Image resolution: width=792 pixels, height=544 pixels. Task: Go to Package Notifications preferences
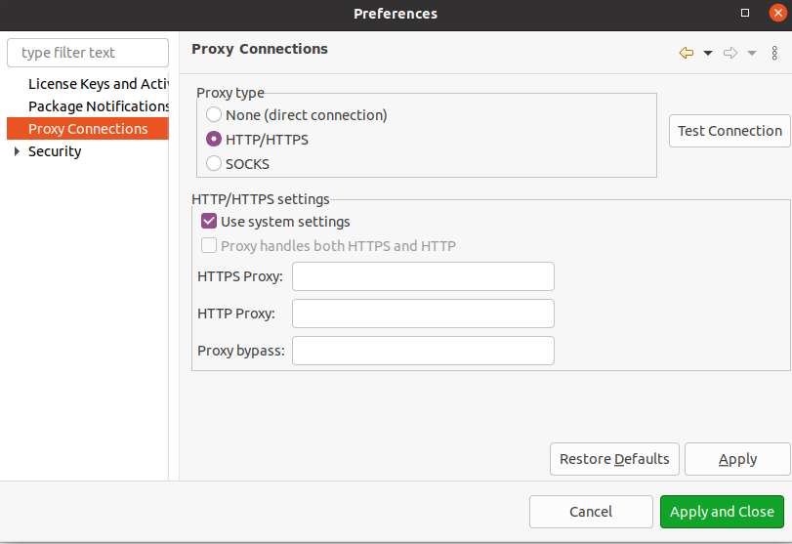[99, 106]
